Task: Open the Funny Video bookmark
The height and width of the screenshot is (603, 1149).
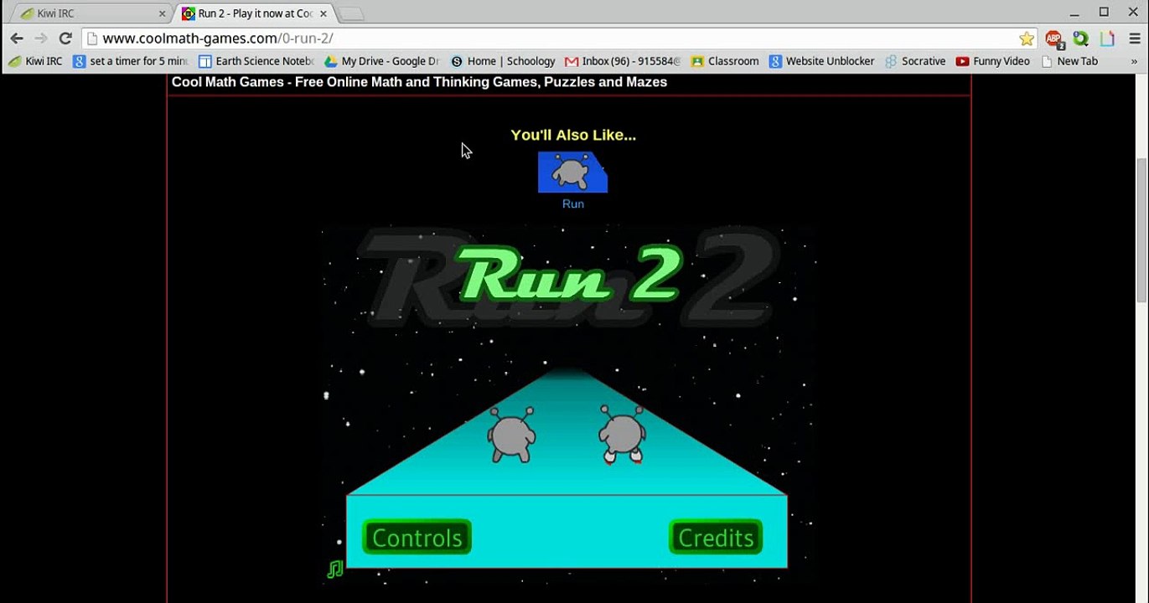Action: 993,61
